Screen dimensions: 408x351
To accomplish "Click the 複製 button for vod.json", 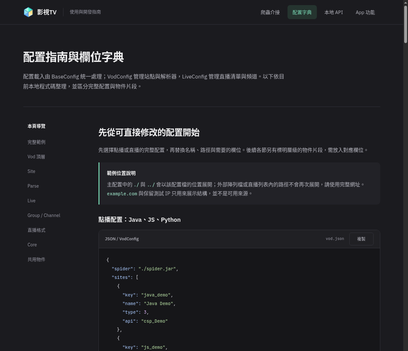I will (361, 239).
